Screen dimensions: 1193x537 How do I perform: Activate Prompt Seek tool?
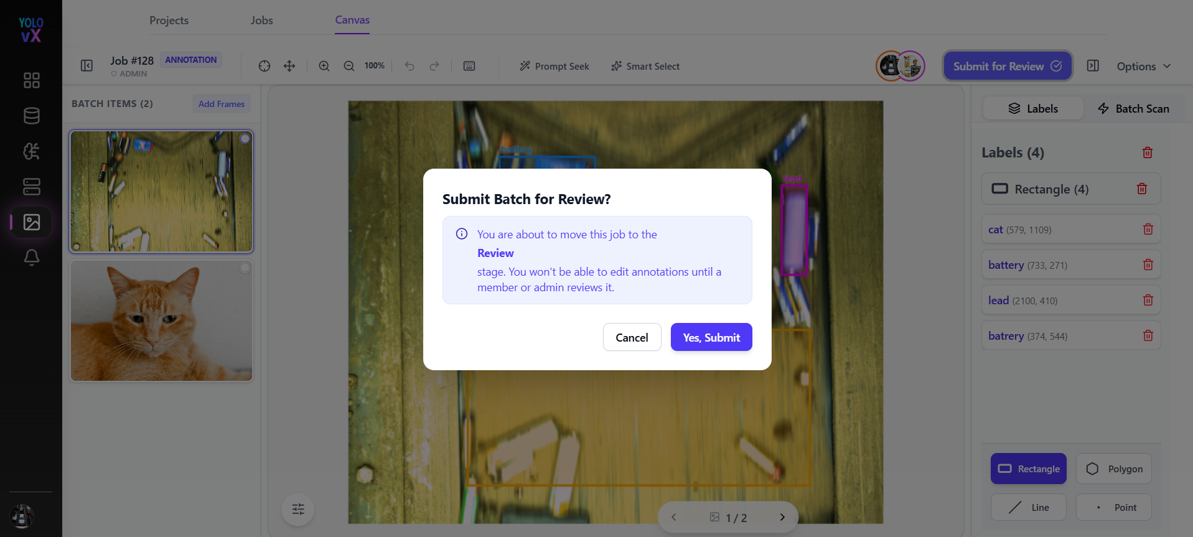[x=554, y=66]
